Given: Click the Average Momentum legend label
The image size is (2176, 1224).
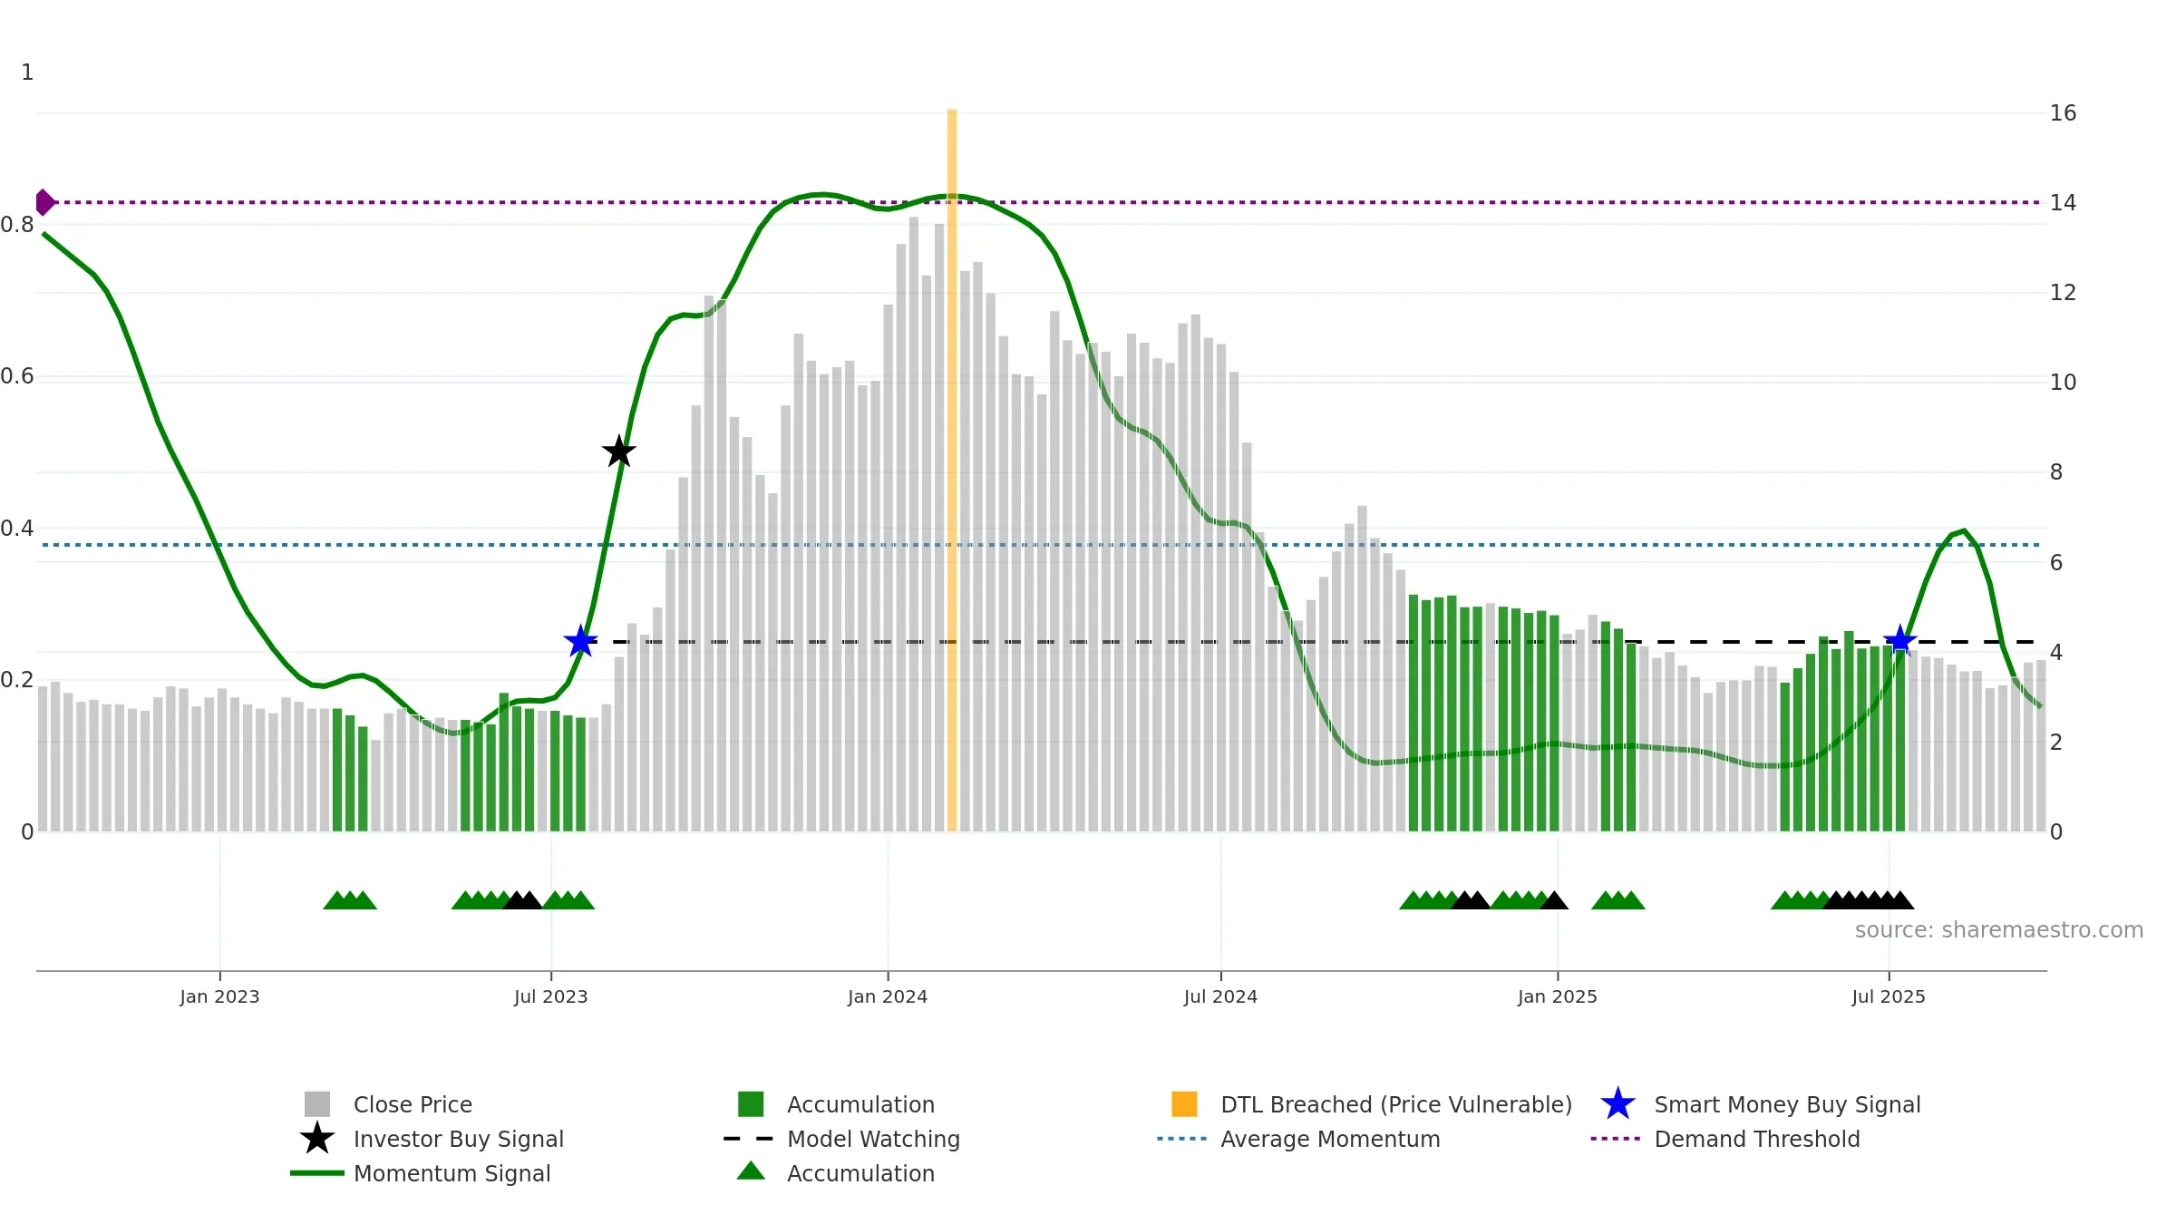Looking at the screenshot, I should pos(1330,1139).
